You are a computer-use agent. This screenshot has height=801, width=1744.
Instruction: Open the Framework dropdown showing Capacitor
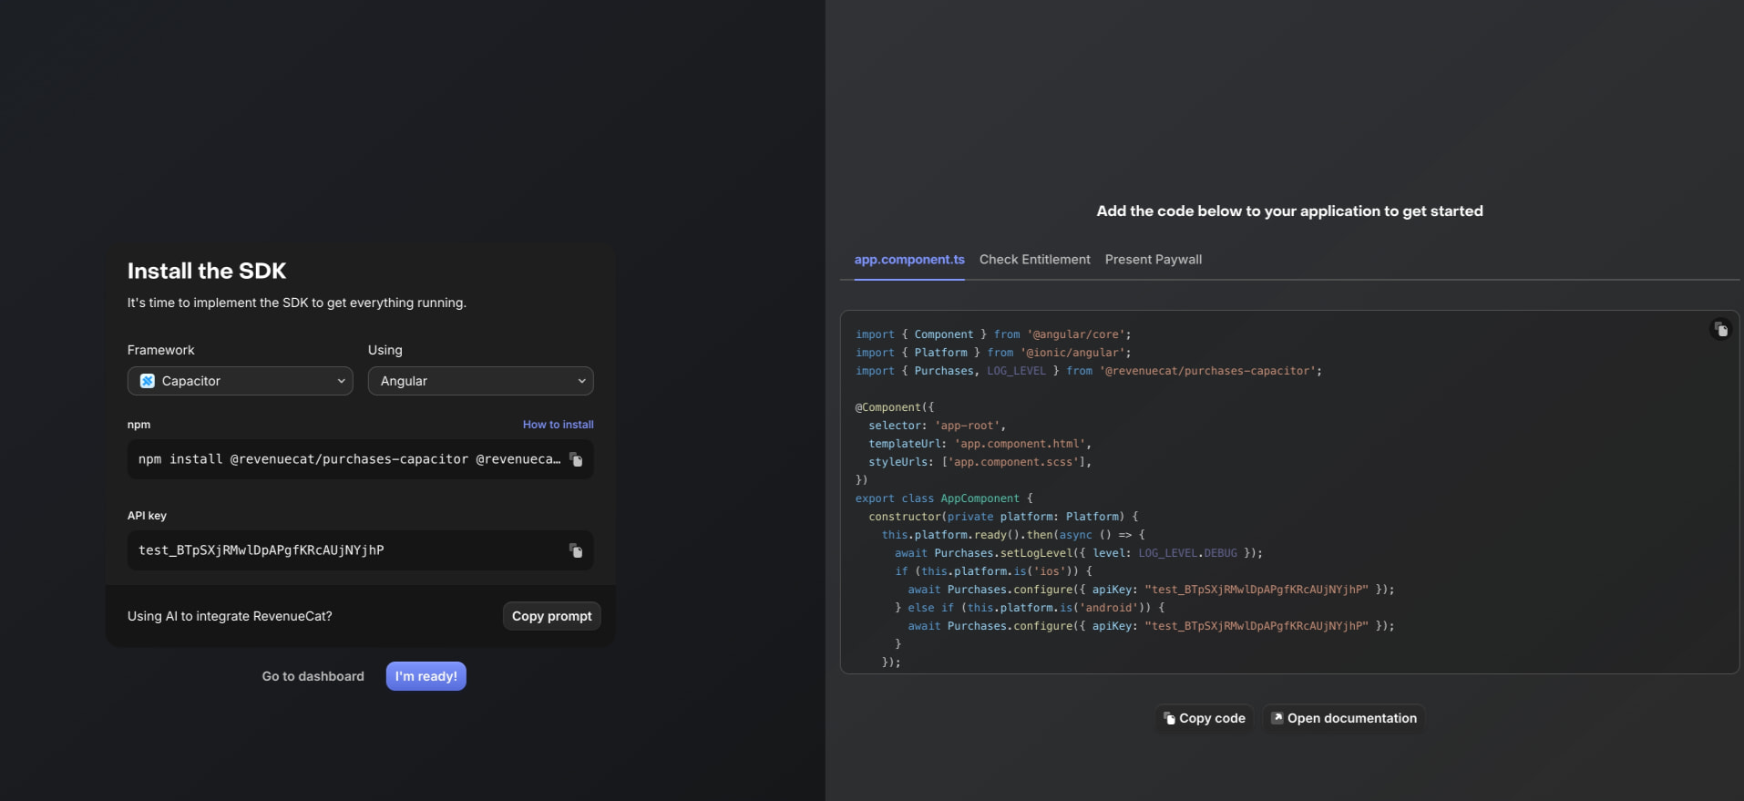pyautogui.click(x=241, y=381)
